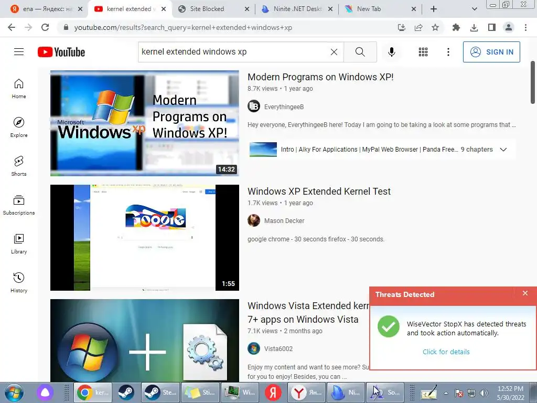Open the purple Alice assistant taskbar icon

[x=45, y=393]
